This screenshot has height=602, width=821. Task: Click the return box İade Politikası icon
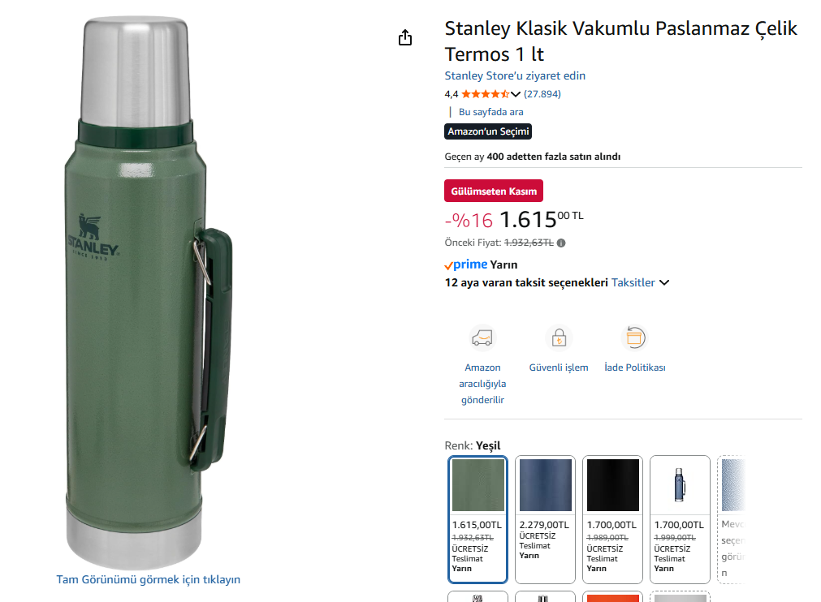point(634,338)
